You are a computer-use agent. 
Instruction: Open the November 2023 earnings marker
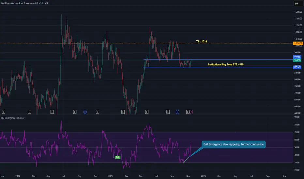(4, 112)
